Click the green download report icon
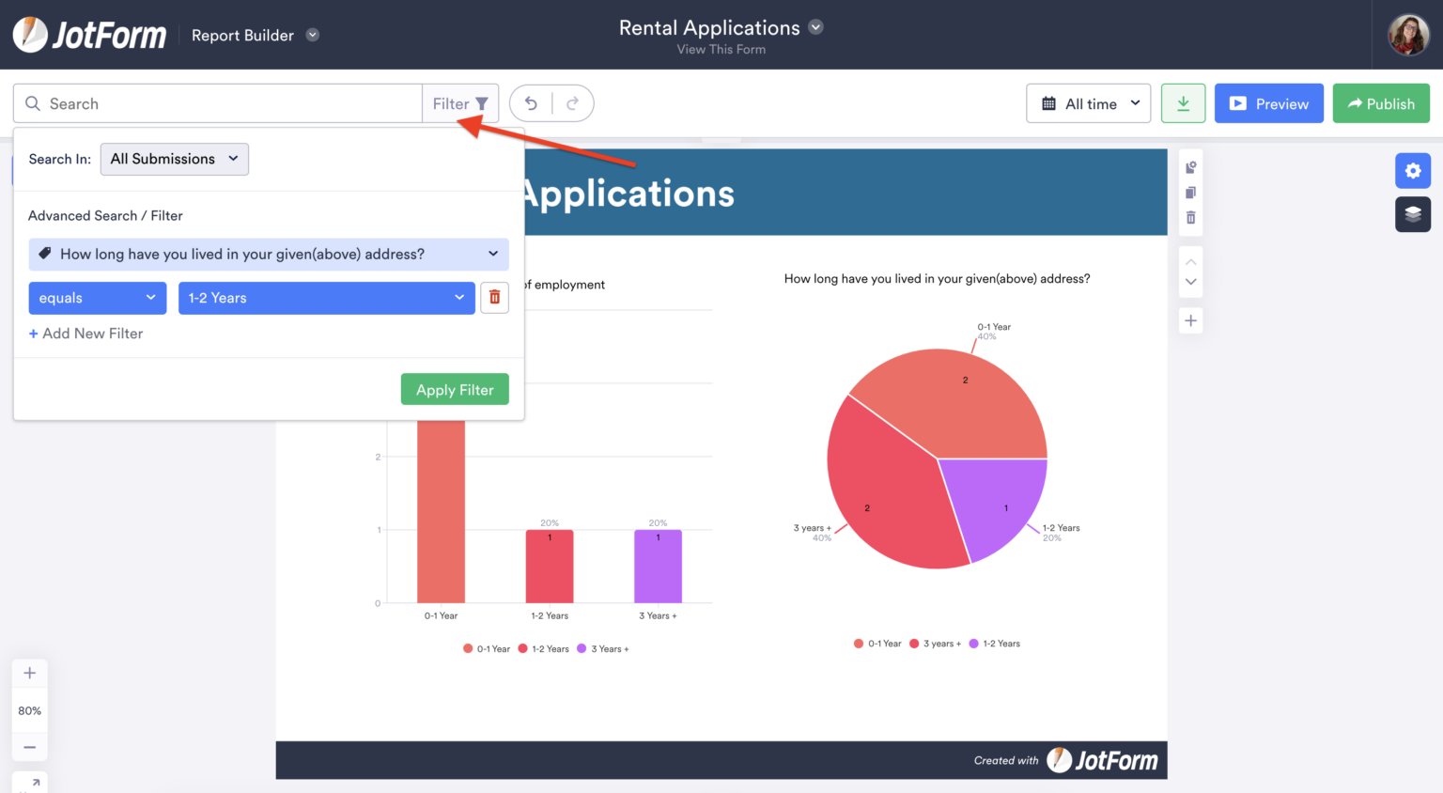 point(1183,103)
